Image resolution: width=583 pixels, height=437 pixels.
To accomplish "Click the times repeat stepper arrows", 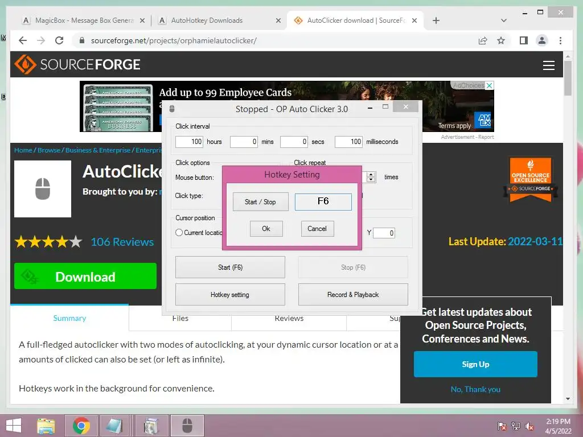I will tap(371, 177).
